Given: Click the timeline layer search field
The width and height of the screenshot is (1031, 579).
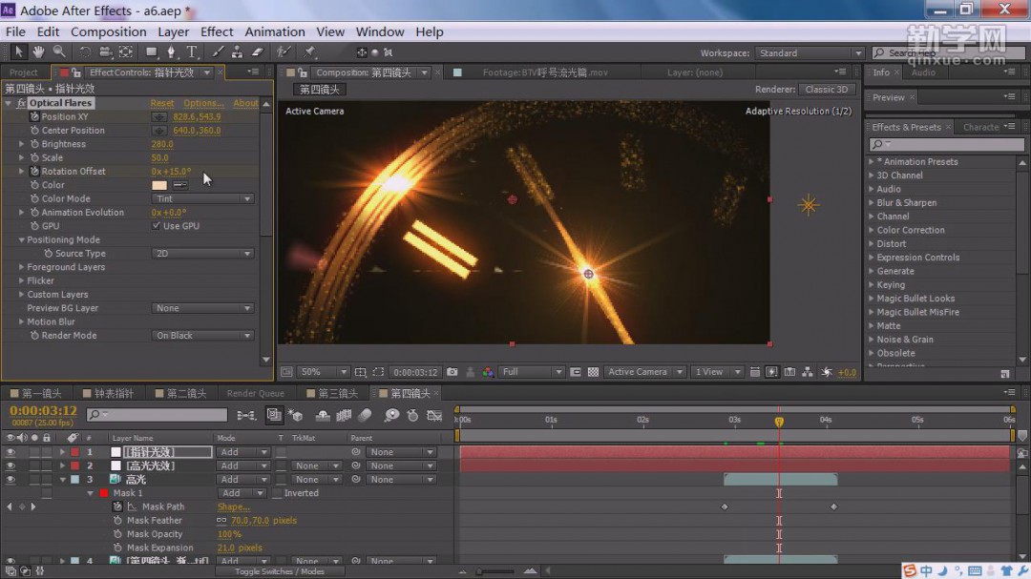Looking at the screenshot, I should pyautogui.click(x=158, y=415).
